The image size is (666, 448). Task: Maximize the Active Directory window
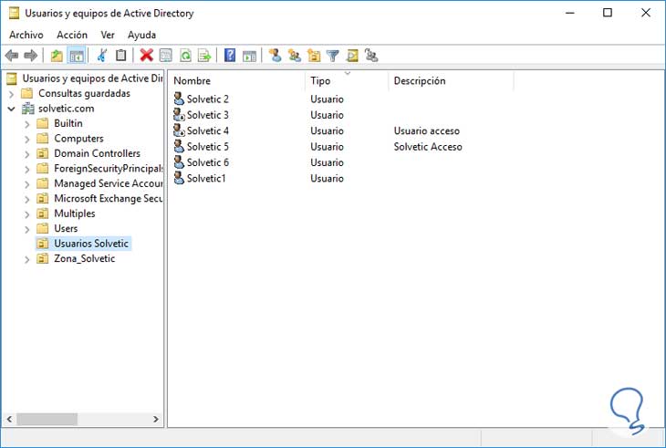pyautogui.click(x=608, y=13)
